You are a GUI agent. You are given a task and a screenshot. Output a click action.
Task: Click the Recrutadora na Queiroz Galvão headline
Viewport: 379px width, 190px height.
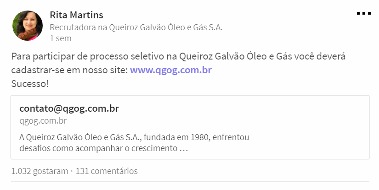click(136, 27)
